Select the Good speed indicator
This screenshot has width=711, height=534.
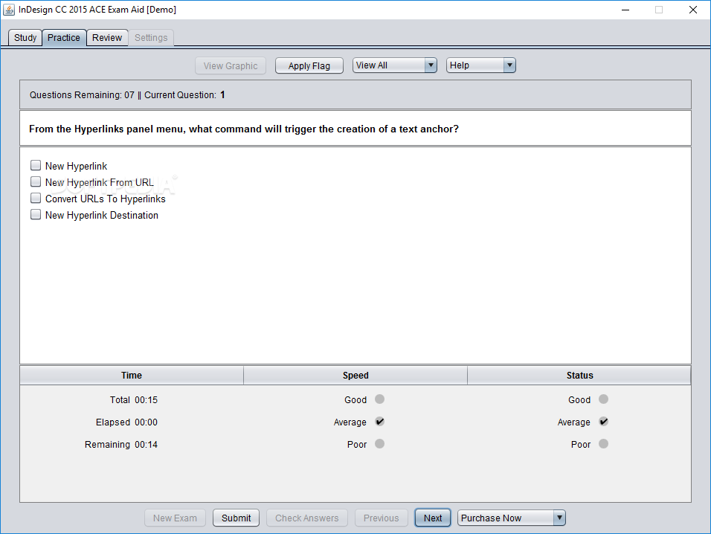coord(379,399)
